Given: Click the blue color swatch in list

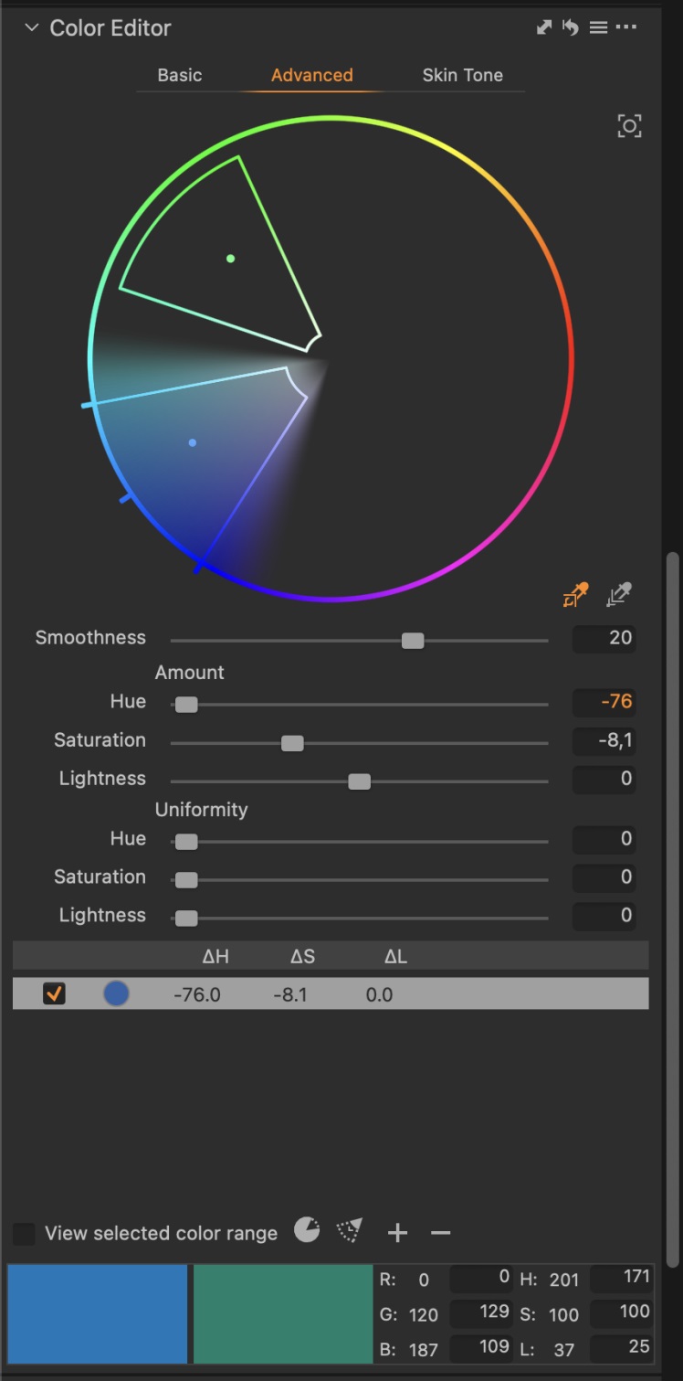Looking at the screenshot, I should pos(116,993).
